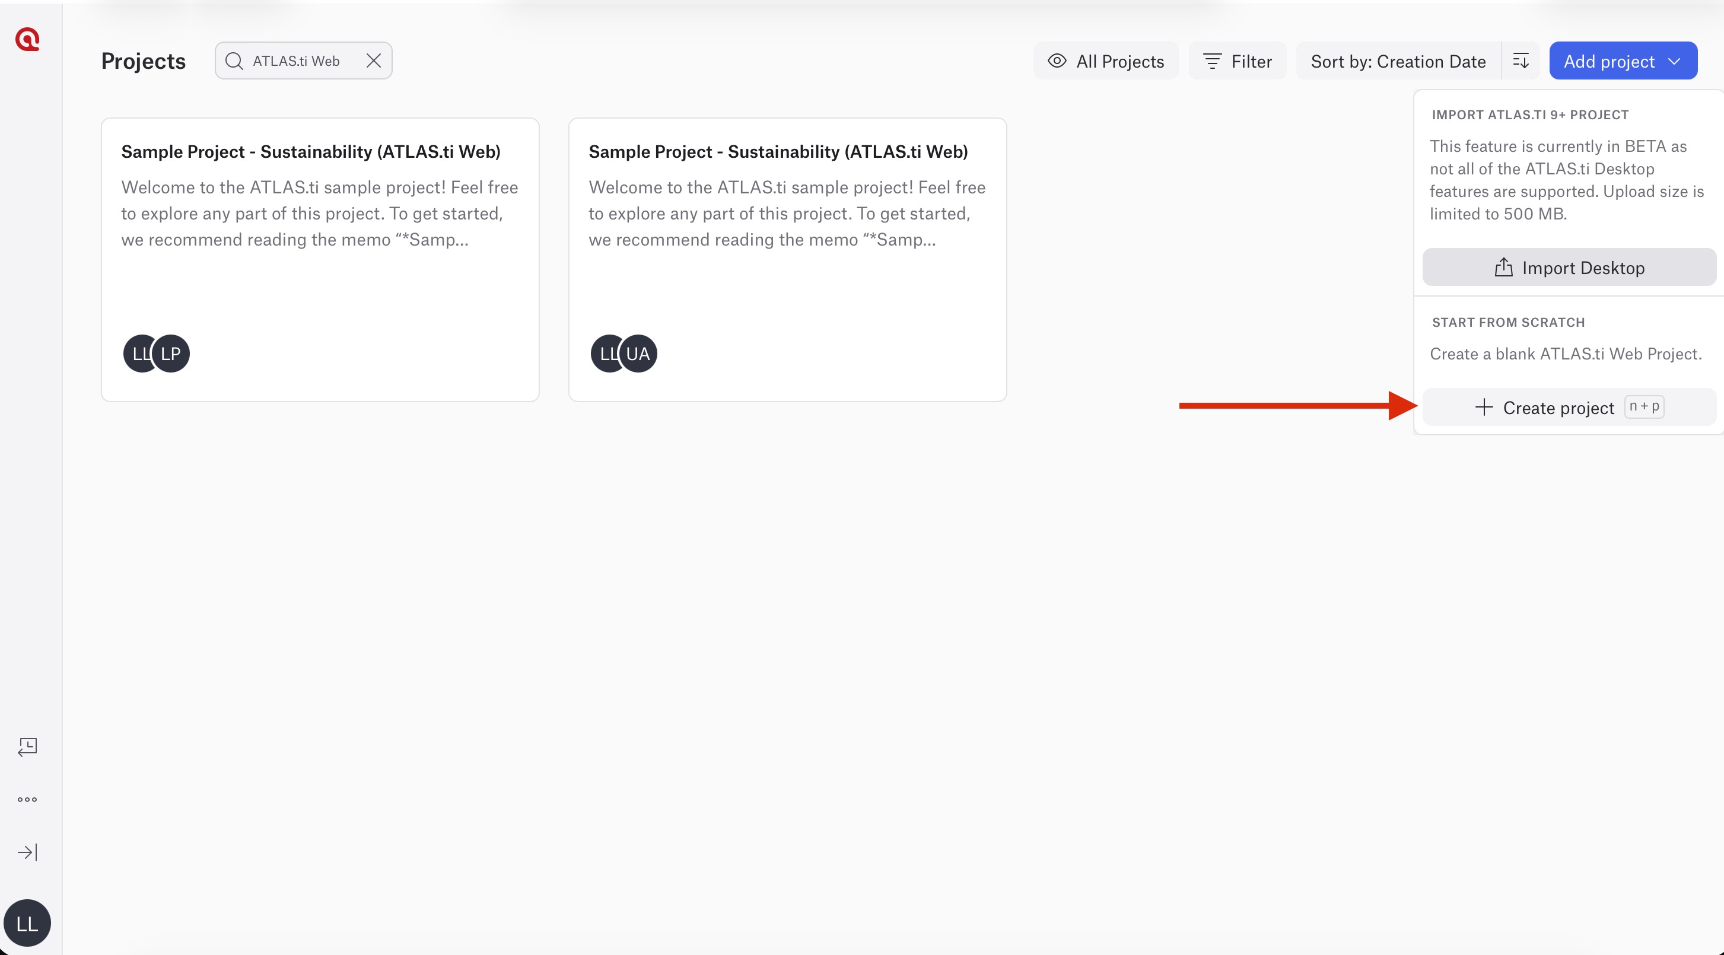Select Create project in the menu

point(1569,407)
